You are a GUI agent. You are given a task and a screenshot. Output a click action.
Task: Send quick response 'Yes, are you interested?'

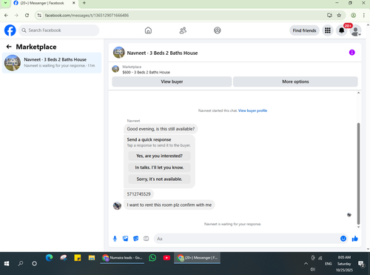[x=159, y=156]
